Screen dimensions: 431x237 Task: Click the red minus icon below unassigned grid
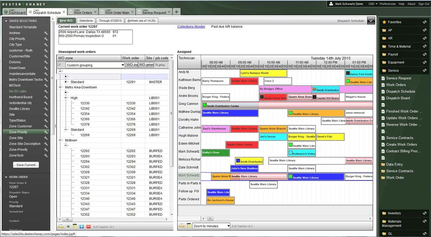tap(88, 226)
